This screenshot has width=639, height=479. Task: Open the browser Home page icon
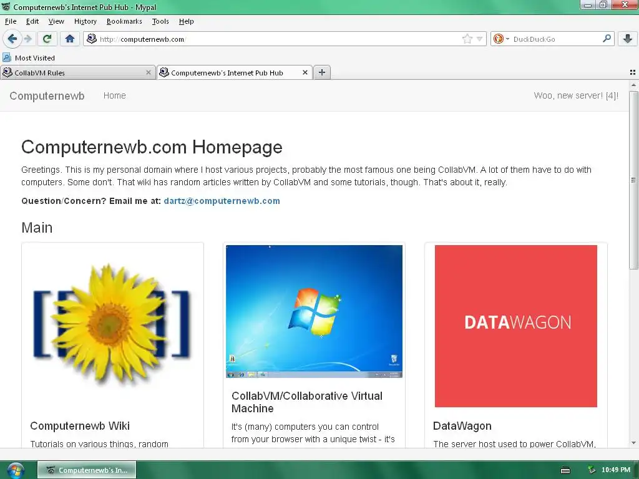coord(70,39)
